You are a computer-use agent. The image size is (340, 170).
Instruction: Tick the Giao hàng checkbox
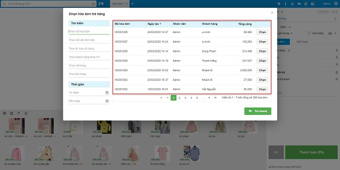point(309,33)
